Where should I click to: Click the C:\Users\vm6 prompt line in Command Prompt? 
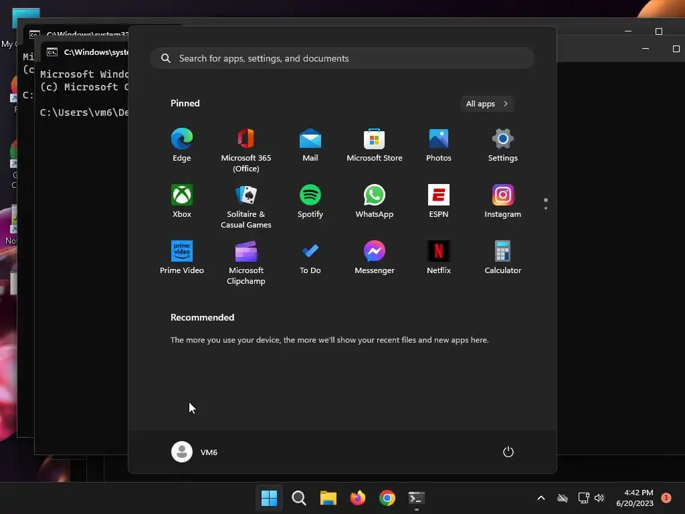click(x=84, y=112)
